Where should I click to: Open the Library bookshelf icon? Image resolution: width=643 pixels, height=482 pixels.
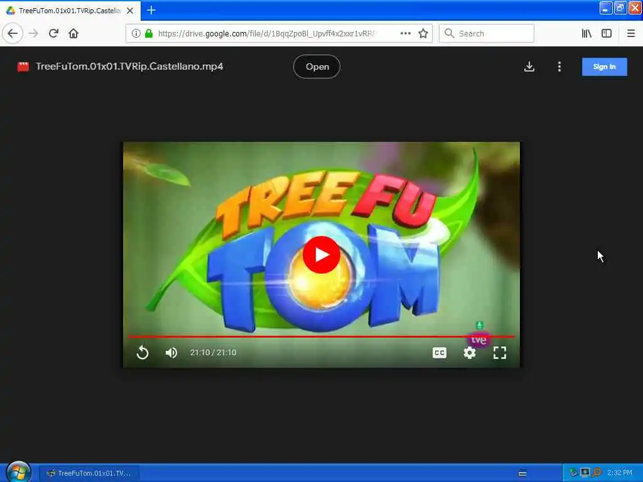click(x=586, y=33)
